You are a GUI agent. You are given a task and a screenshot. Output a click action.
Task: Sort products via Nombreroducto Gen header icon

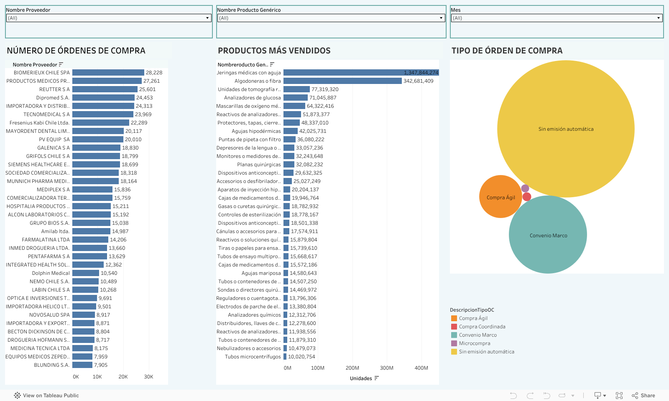coord(272,64)
